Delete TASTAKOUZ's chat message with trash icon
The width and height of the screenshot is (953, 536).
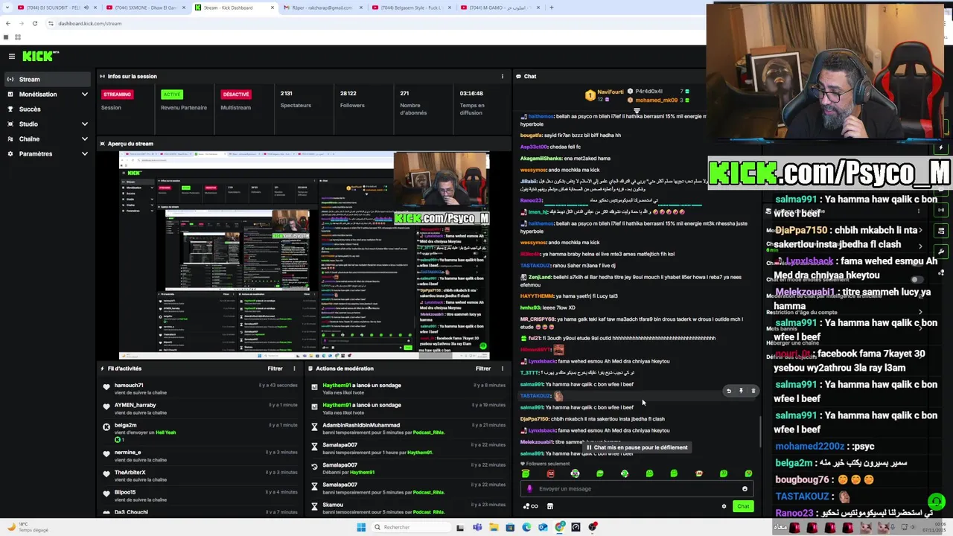tap(753, 391)
